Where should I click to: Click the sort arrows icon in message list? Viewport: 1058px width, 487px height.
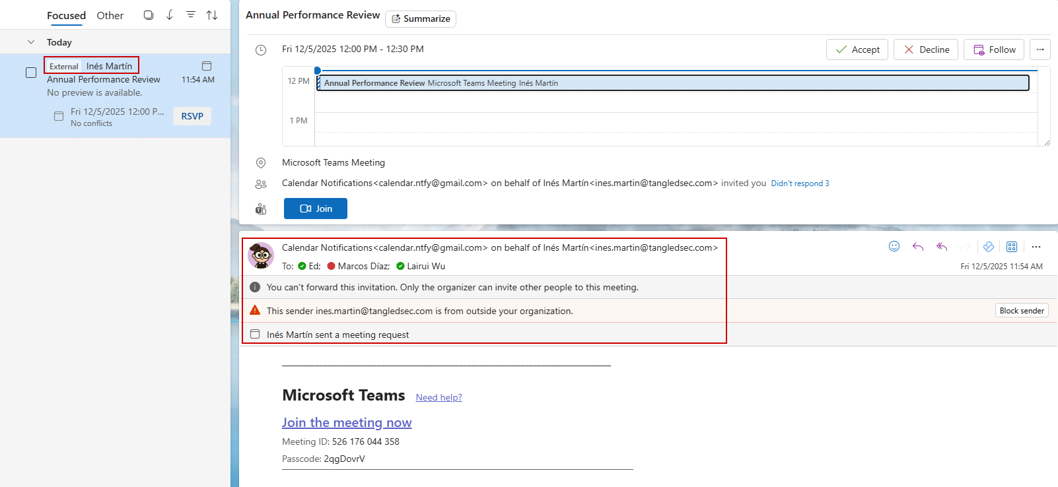click(212, 15)
